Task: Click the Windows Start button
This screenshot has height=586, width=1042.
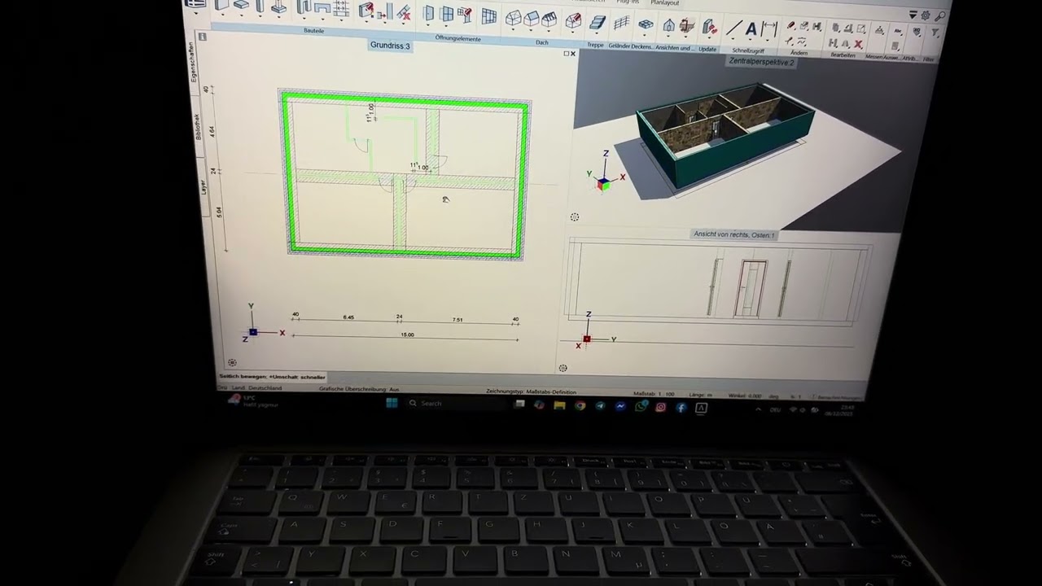Action: [x=392, y=403]
